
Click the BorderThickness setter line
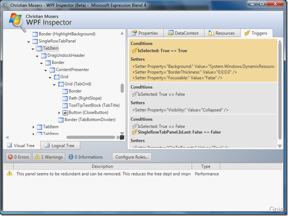pos(185,72)
